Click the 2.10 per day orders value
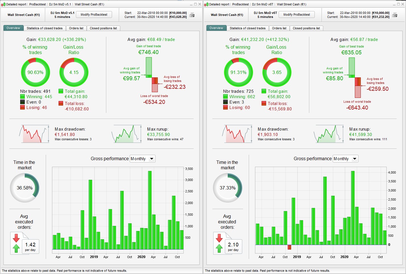Screen dimensions: 406x274 pyautogui.click(x=233, y=246)
